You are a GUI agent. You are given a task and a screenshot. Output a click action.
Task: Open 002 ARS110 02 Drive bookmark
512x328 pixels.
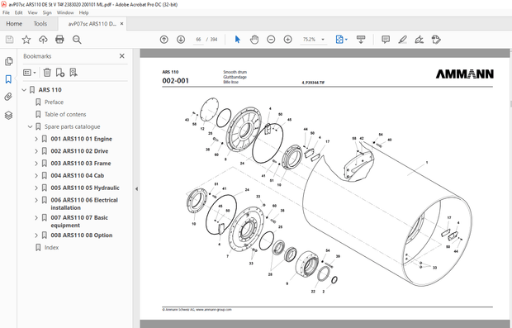(x=79, y=151)
